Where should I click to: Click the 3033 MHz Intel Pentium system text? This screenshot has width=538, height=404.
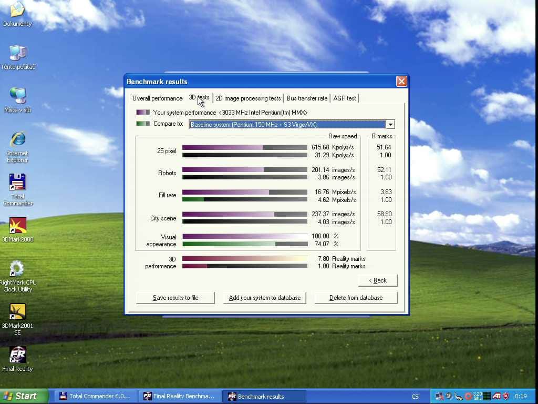263,113
